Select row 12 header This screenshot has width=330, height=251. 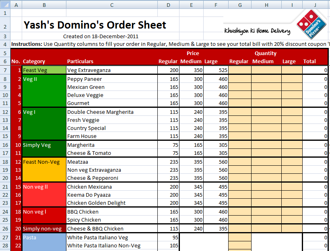tap(5, 112)
